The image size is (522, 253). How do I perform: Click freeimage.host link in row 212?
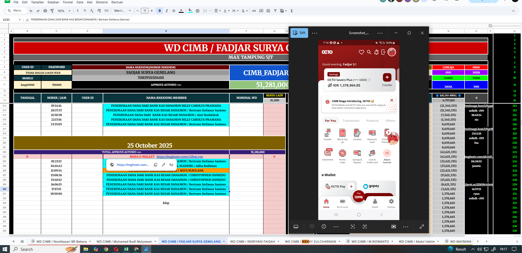pyautogui.click(x=479, y=106)
